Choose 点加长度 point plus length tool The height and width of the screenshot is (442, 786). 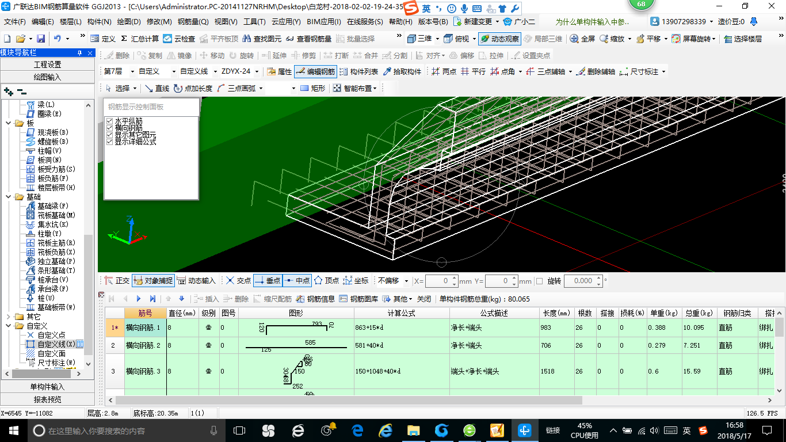click(x=193, y=88)
